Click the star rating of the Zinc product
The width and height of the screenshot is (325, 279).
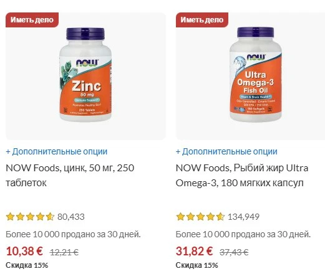point(30,217)
